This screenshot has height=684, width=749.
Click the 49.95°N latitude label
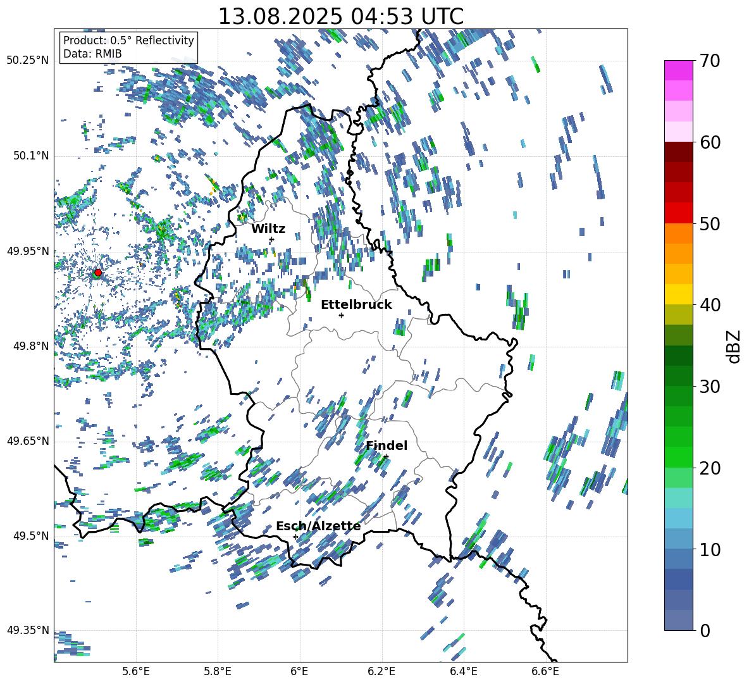28,251
